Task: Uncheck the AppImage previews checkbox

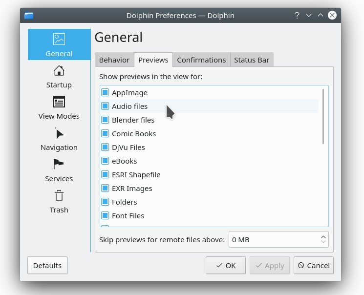Action: point(105,92)
